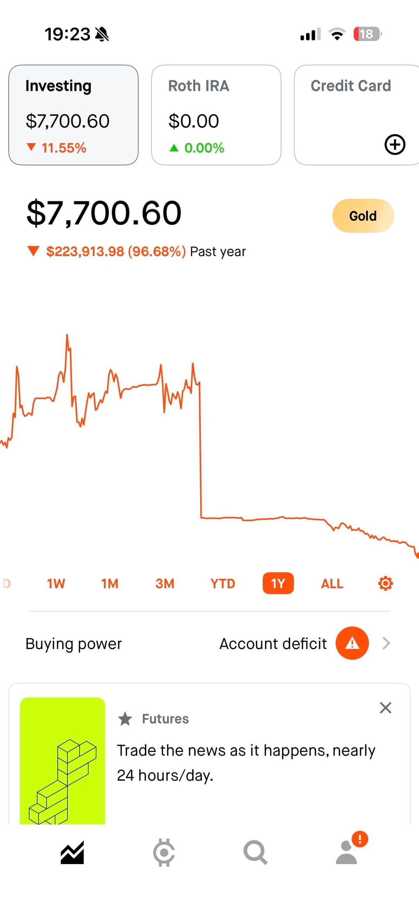Switch chart to ALL time range

click(x=332, y=584)
